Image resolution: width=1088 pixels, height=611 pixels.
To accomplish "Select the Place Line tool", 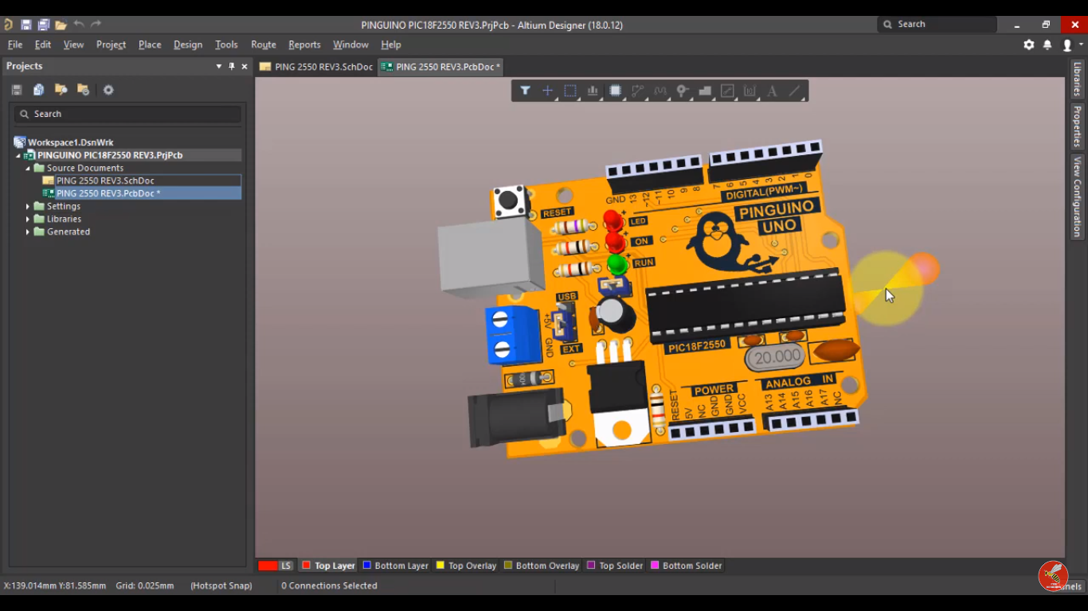I will coord(794,91).
